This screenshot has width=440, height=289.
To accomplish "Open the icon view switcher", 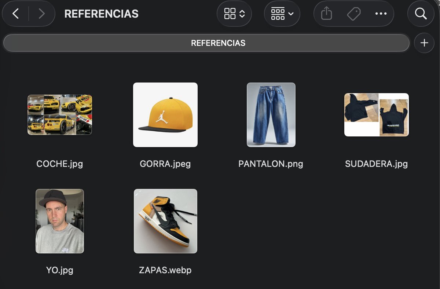I will pyautogui.click(x=234, y=14).
